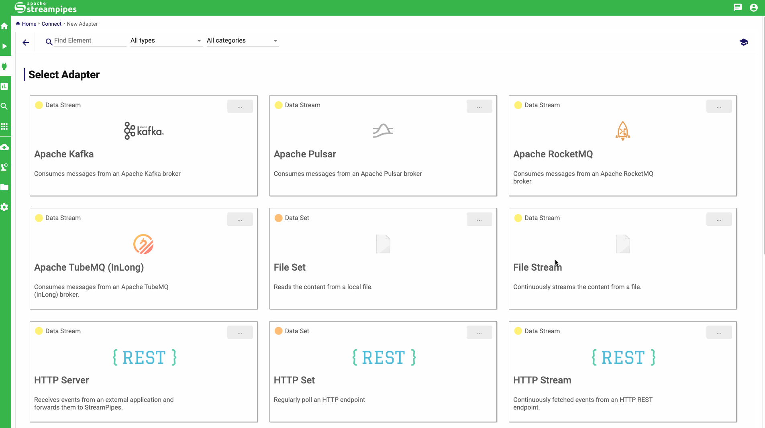Image resolution: width=765 pixels, height=428 pixels.
Task: Open the File Set card options button
Action: click(479, 219)
